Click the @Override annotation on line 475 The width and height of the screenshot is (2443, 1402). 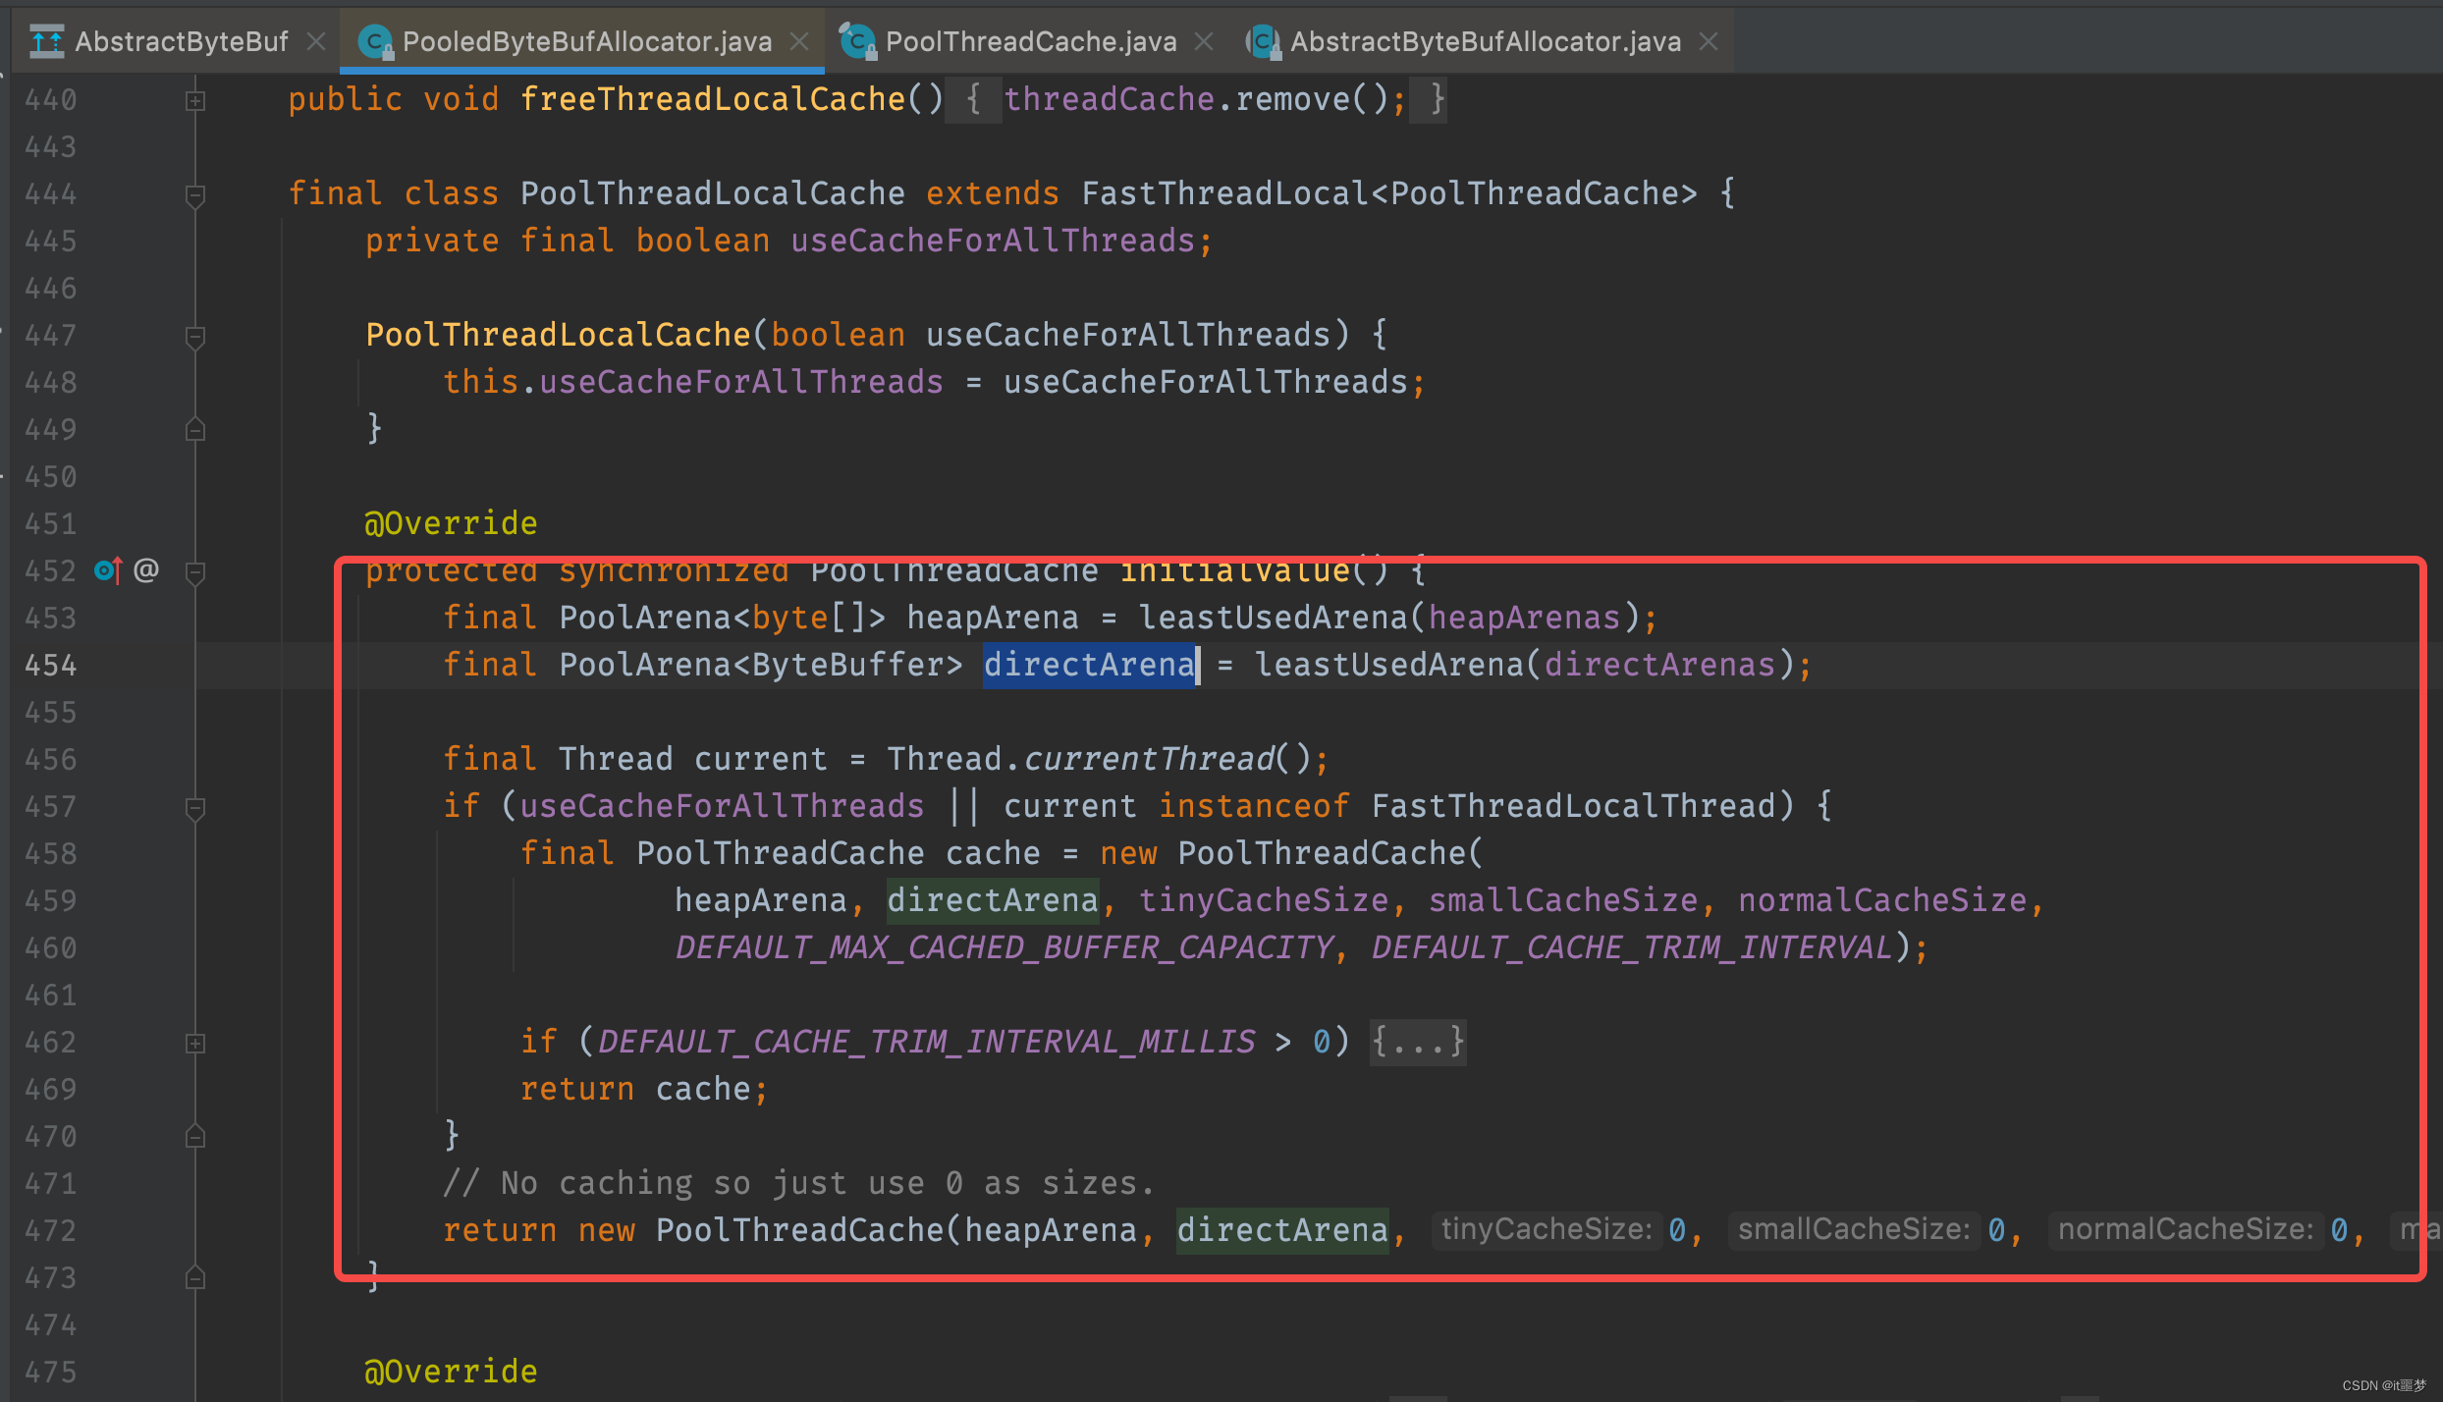click(x=451, y=1372)
